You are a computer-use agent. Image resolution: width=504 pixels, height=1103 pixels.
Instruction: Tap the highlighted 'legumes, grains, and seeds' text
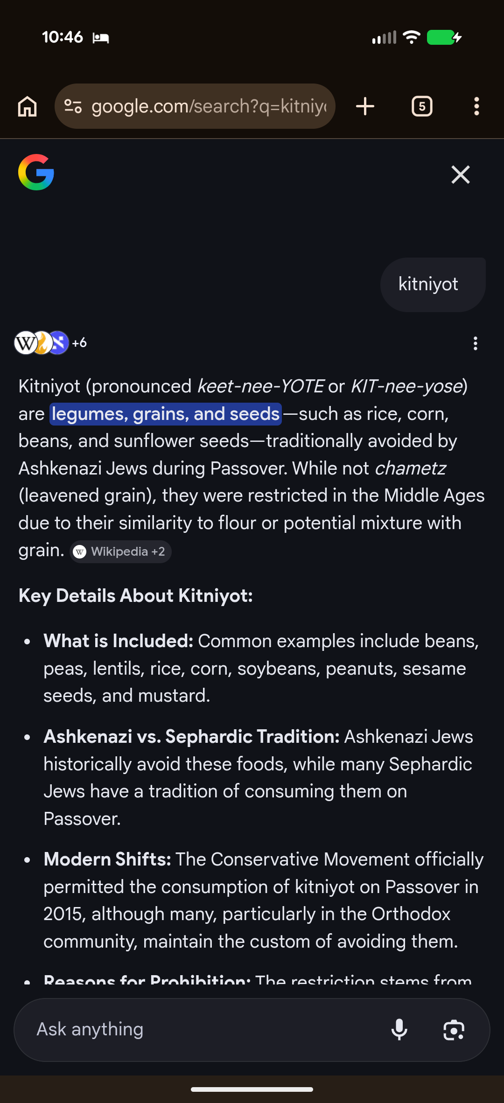tap(166, 414)
